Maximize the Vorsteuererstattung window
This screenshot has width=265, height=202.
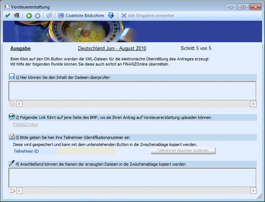click(243, 7)
